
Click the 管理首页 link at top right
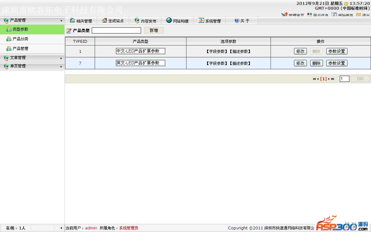[x=296, y=15]
